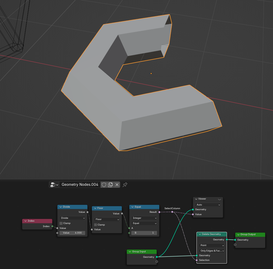Click the Equal node Result output socket
This screenshot has width=273, height=269.
pyautogui.click(x=159, y=212)
